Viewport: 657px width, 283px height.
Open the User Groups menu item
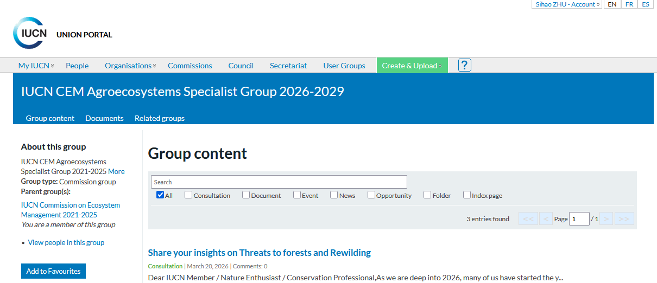344,66
